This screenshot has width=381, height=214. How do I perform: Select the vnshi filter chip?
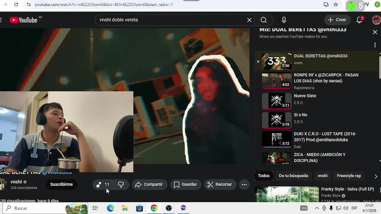click(322, 176)
